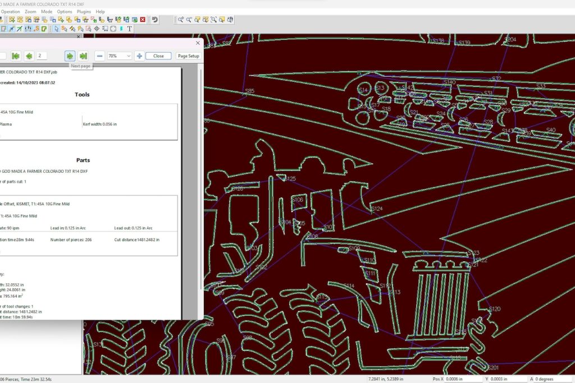Pick the four-arrow move tool
This screenshot has height=383, width=575.
pyautogui.click(x=97, y=29)
